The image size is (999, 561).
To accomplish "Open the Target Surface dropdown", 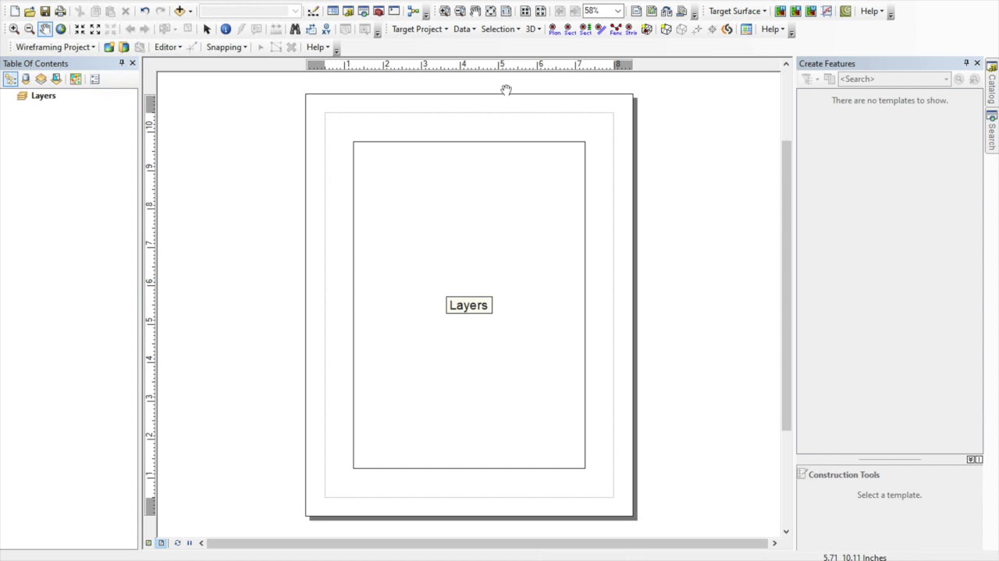I will click(738, 11).
